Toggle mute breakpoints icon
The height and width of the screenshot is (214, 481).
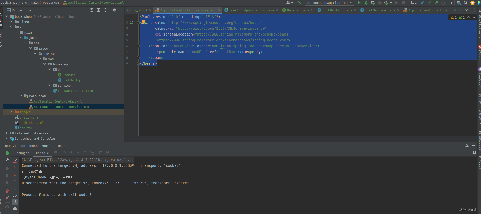(7, 198)
